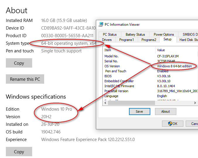Select the OS Version row label
This screenshot has height=158, width=198.
tap(112, 66)
